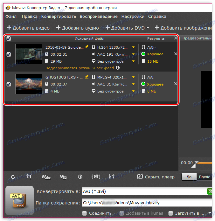Image resolution: width=215 pixels, height=221 pixels.
Task: Click the pencil edit icon for GHOSTBUSTERS file
Action: coord(87,77)
